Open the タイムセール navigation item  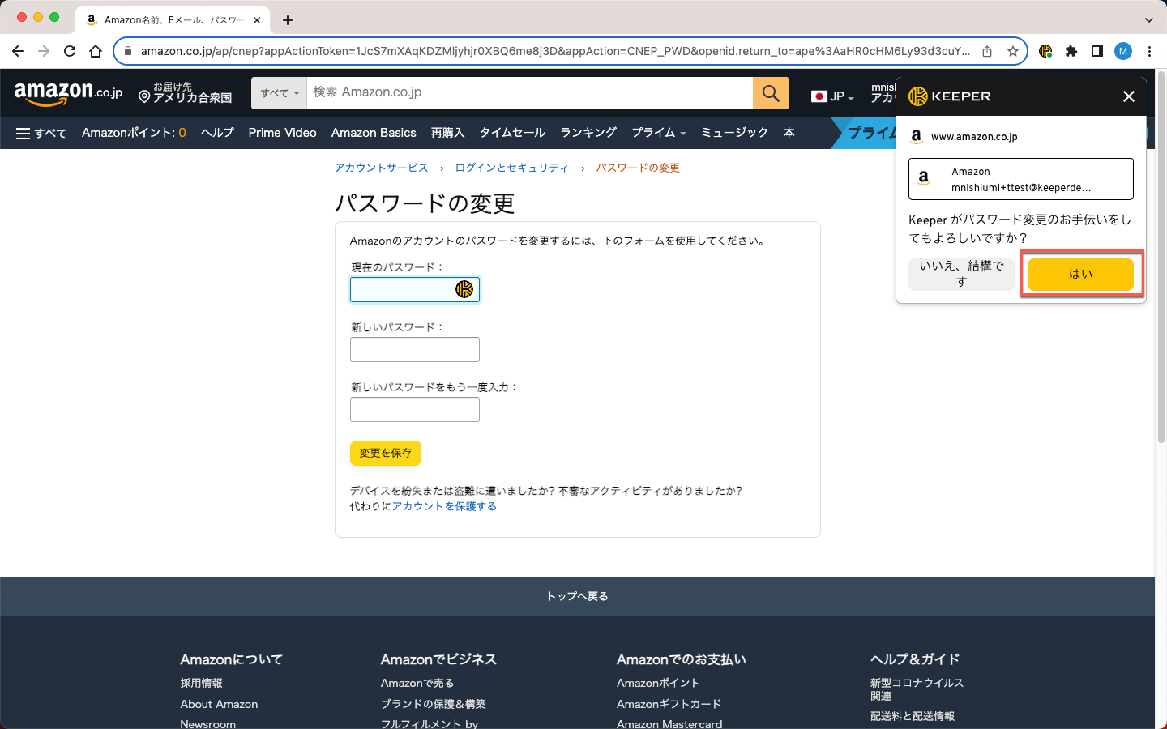pyautogui.click(x=512, y=133)
